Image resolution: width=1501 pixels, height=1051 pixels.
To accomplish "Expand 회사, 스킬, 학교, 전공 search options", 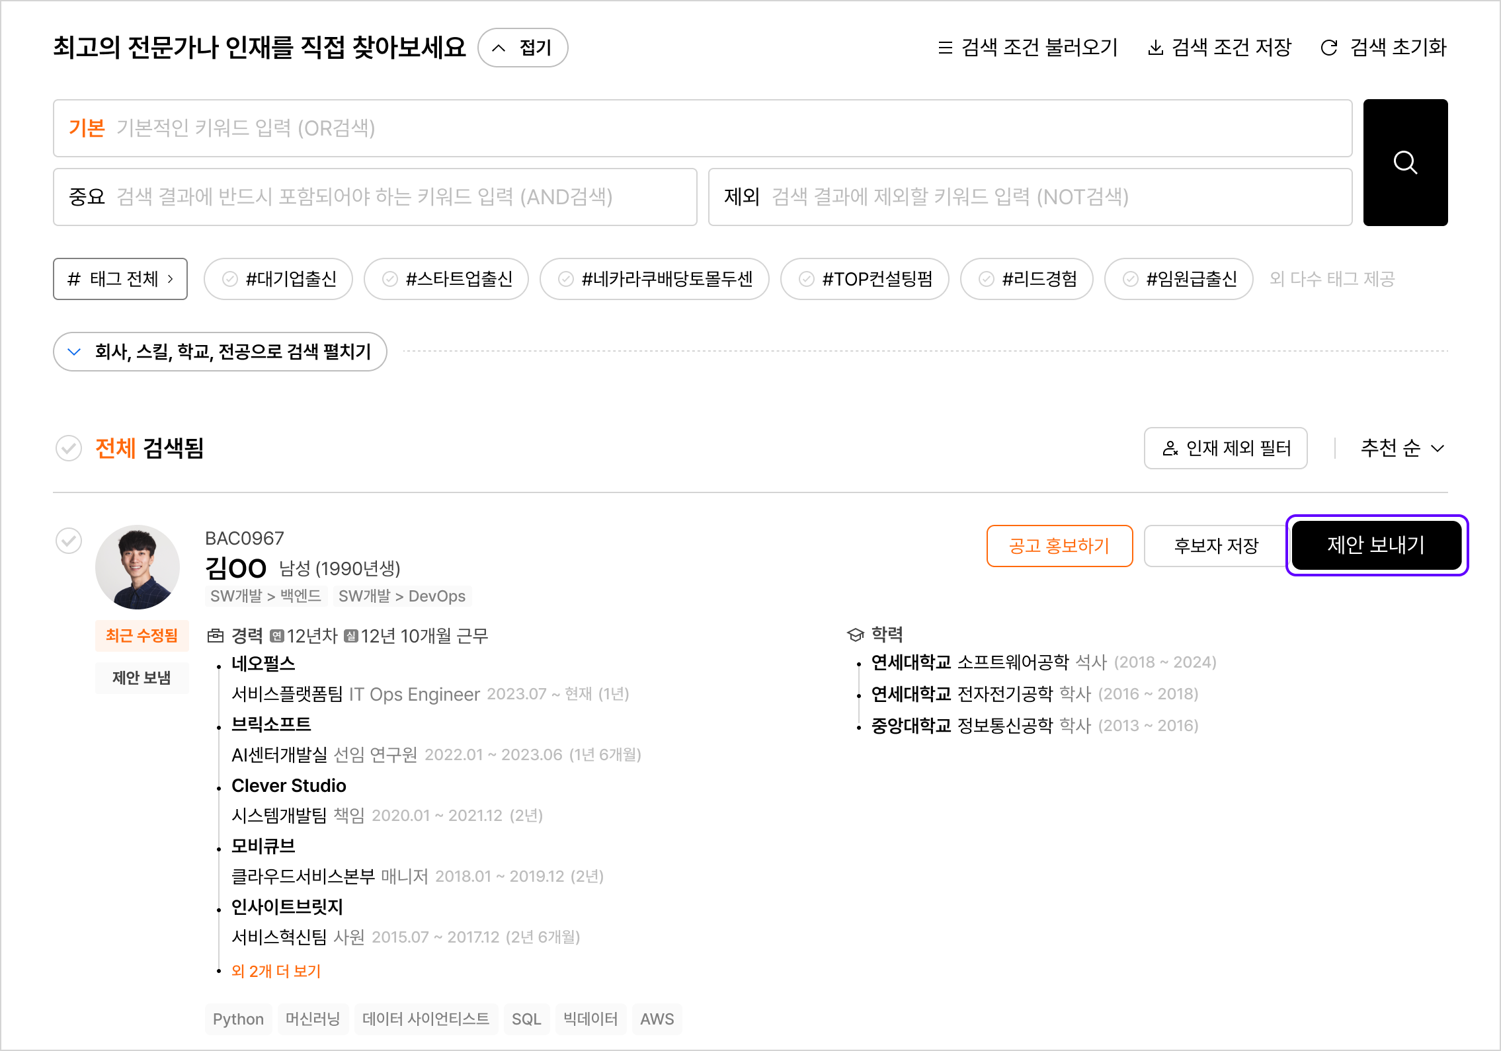I will (220, 352).
